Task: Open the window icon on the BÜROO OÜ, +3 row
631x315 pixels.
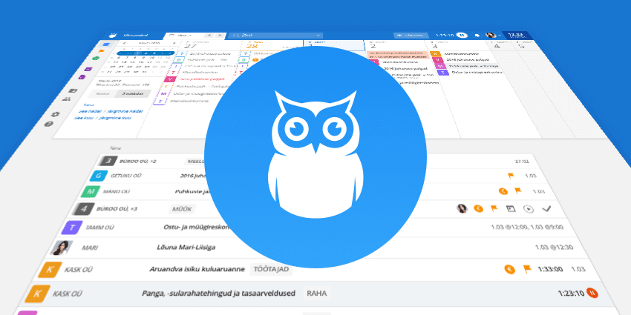Action: (511, 209)
